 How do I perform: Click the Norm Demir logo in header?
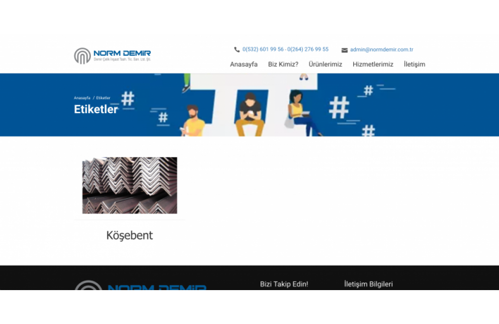(112, 55)
